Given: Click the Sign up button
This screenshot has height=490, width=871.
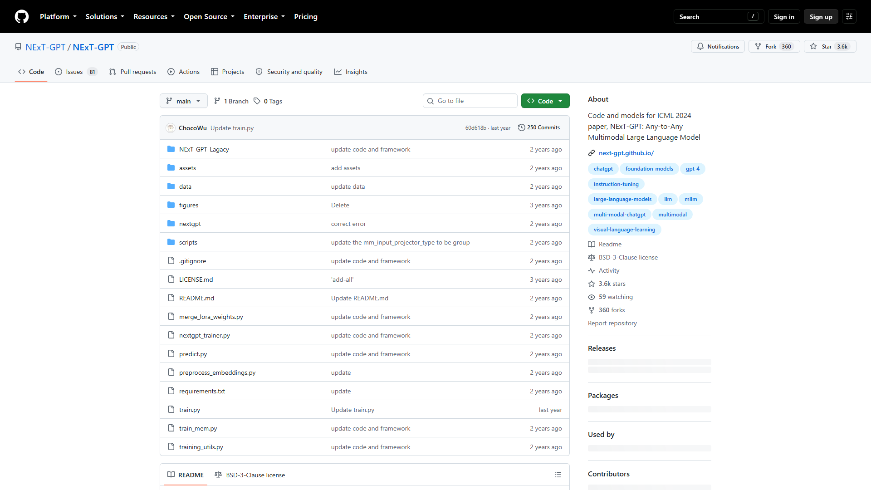Looking at the screenshot, I should click(x=821, y=17).
